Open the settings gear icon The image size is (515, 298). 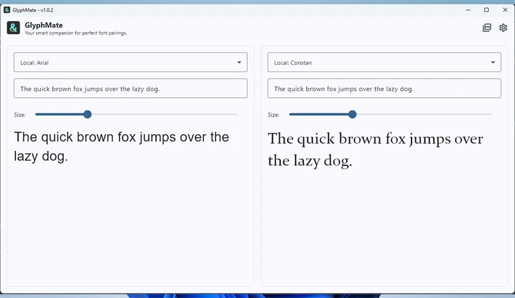[503, 28]
